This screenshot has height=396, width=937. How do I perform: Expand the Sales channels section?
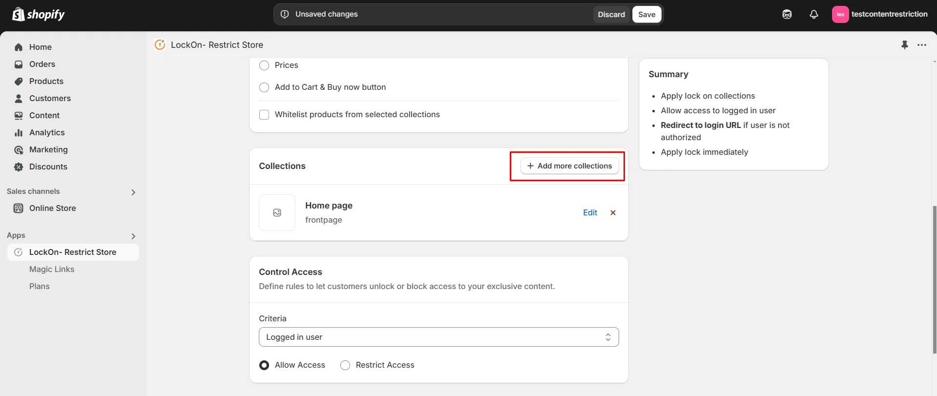(133, 192)
